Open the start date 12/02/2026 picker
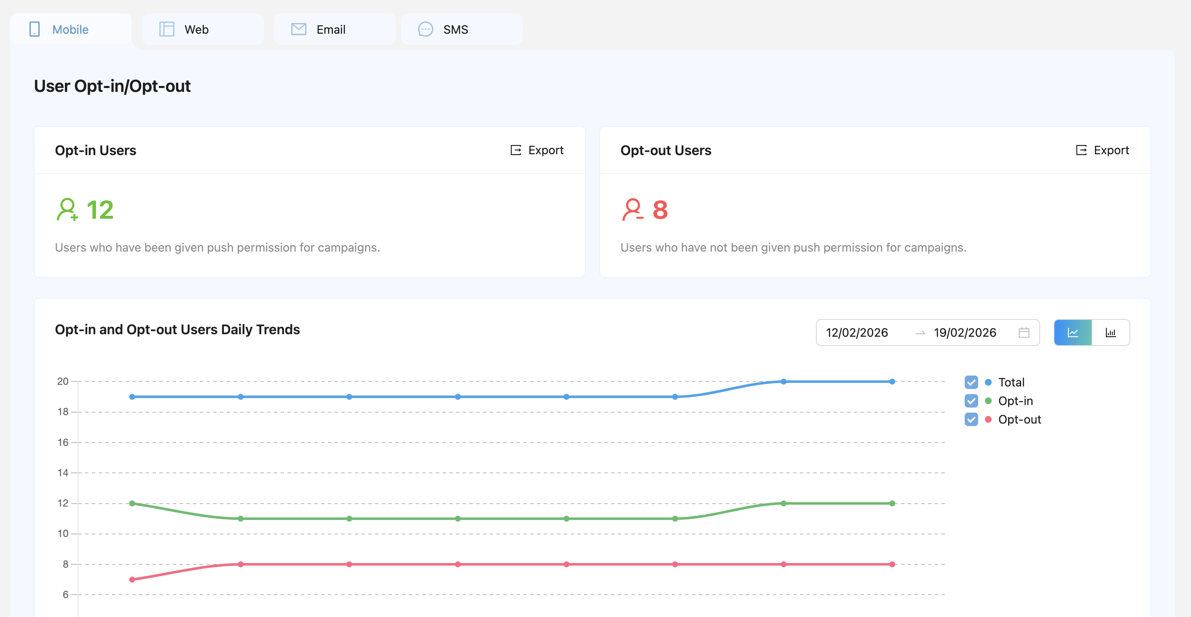The width and height of the screenshot is (1191, 617). [857, 333]
